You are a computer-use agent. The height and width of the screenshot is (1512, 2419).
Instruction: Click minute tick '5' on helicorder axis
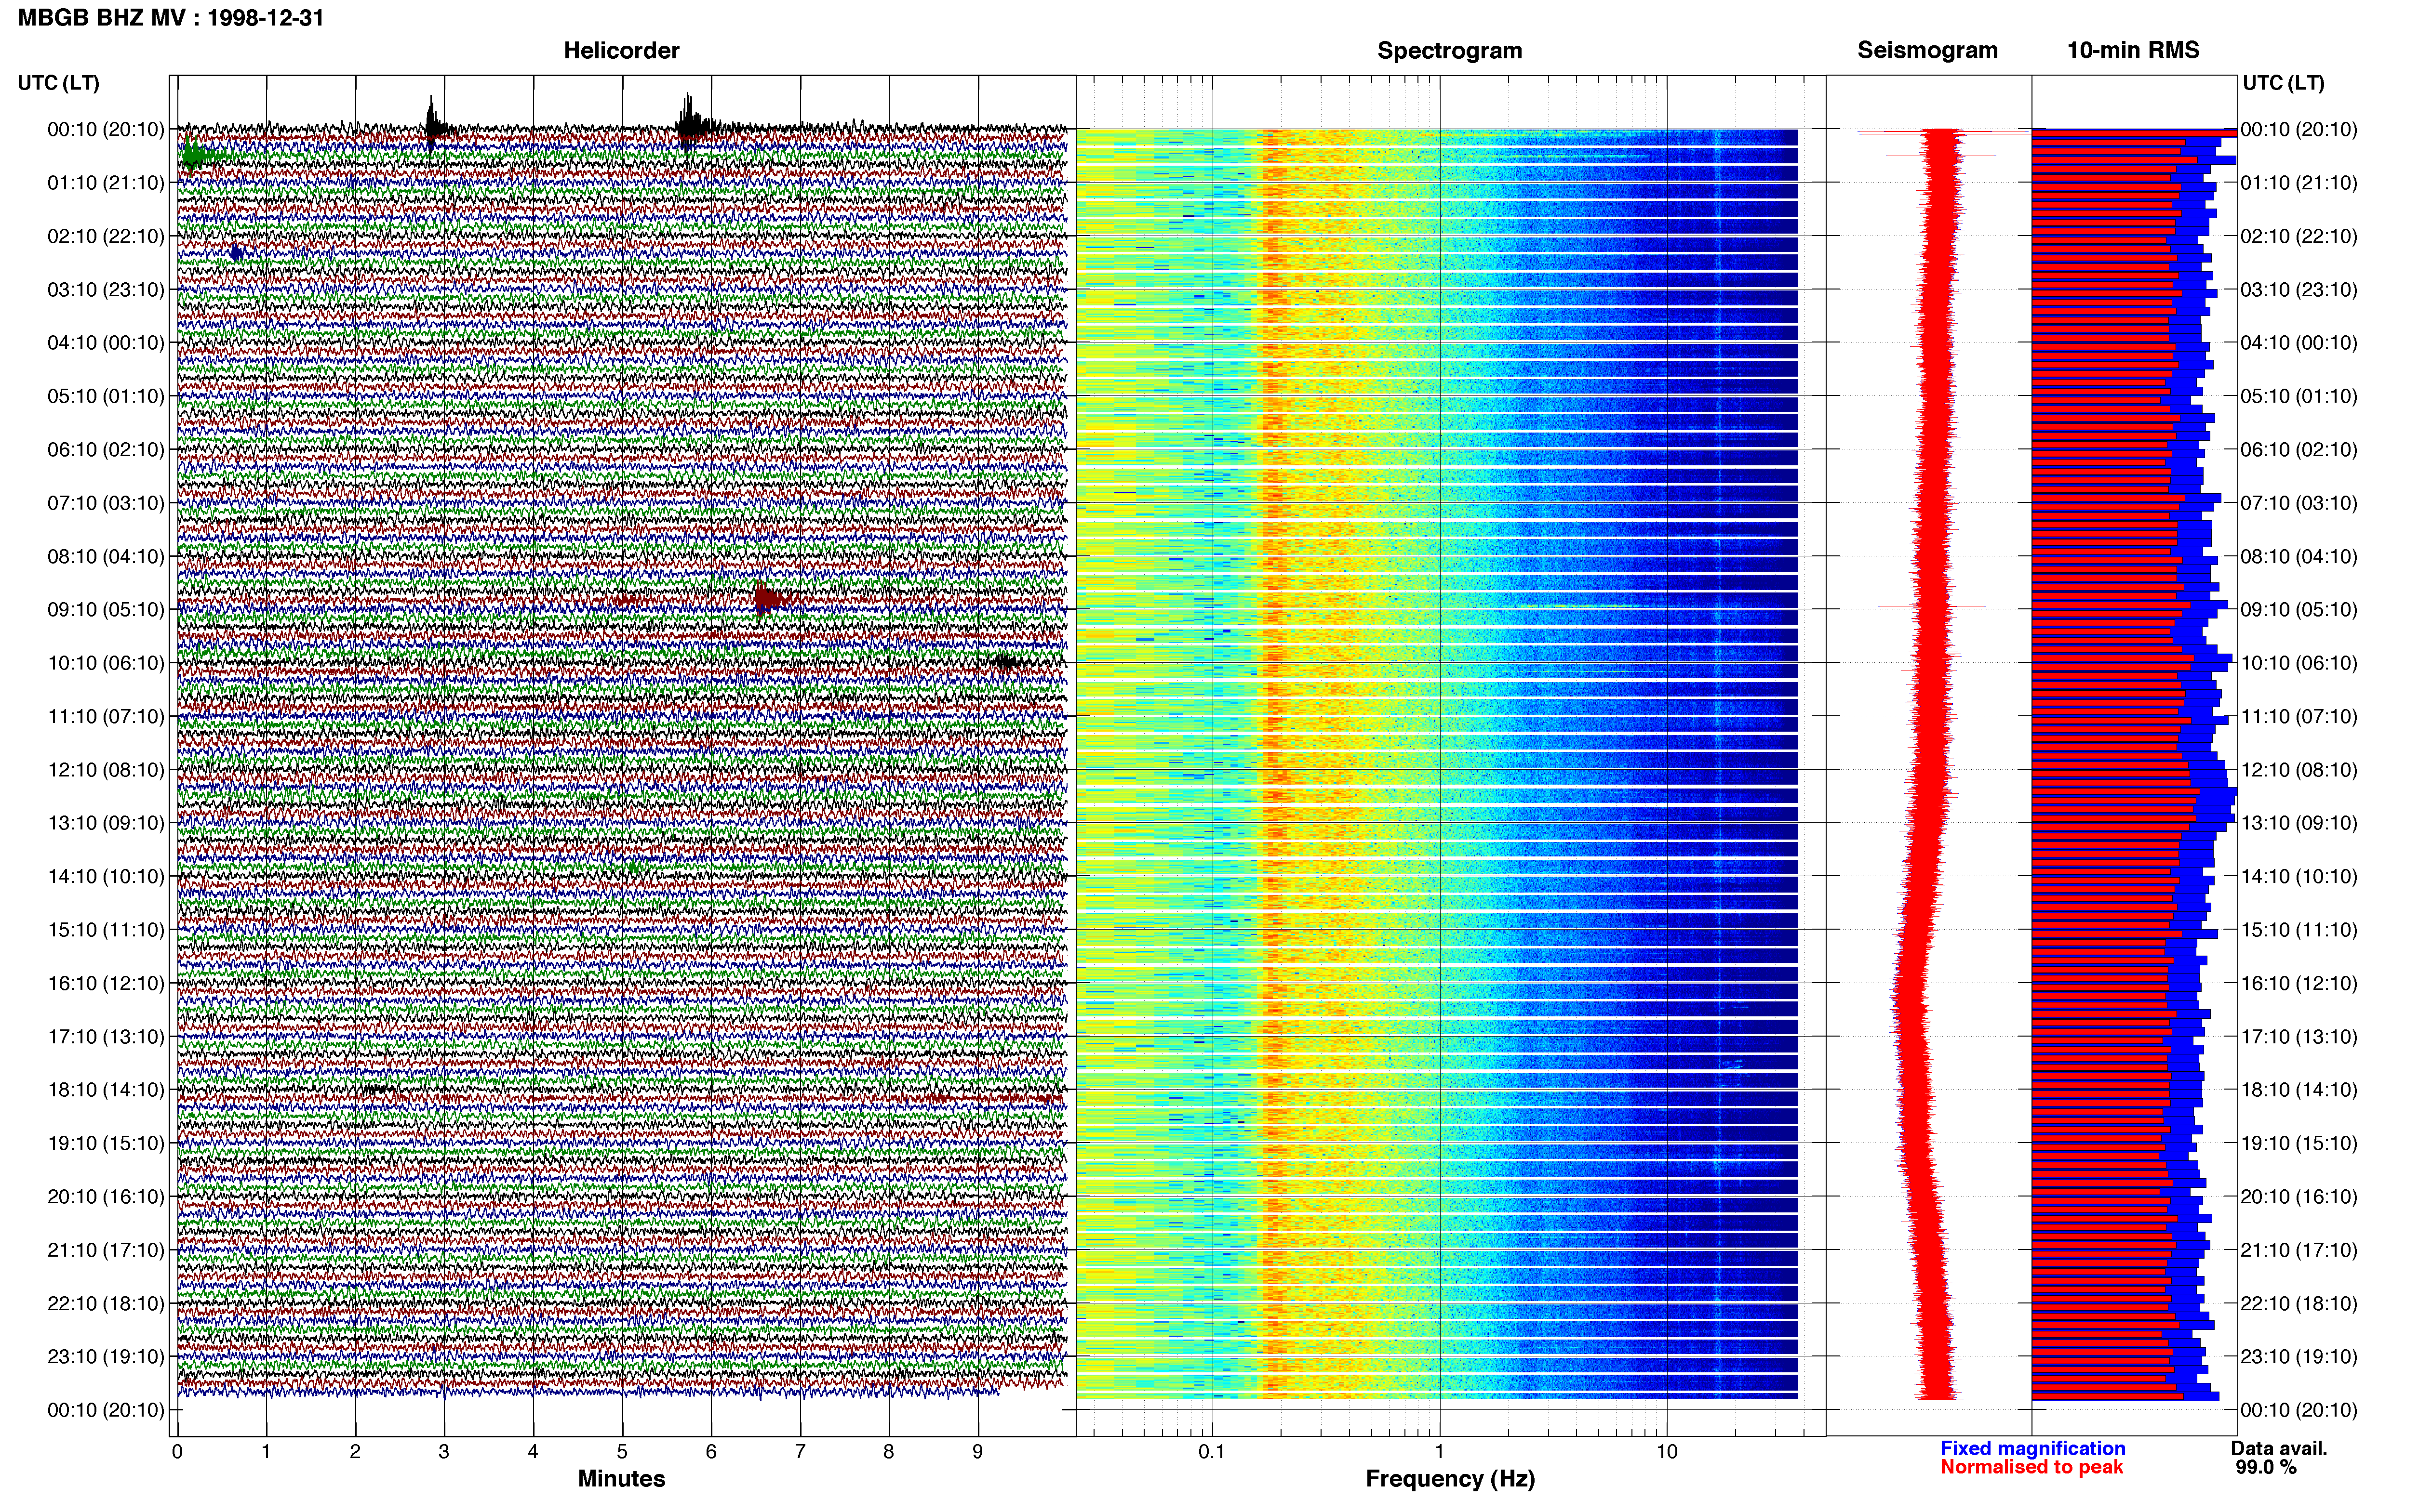click(622, 1451)
